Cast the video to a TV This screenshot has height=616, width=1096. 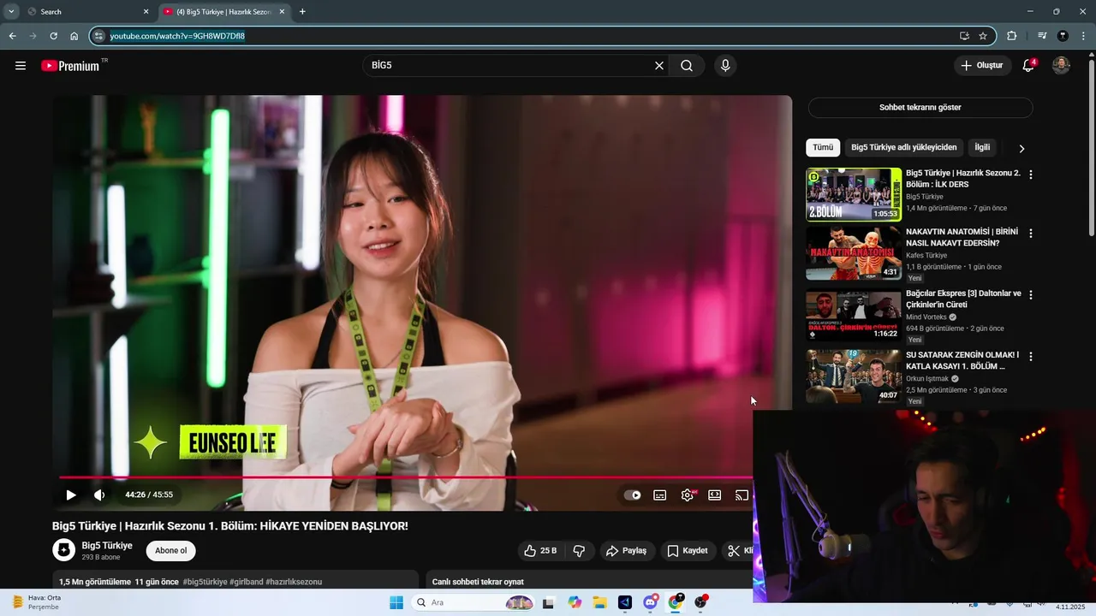[742, 495]
